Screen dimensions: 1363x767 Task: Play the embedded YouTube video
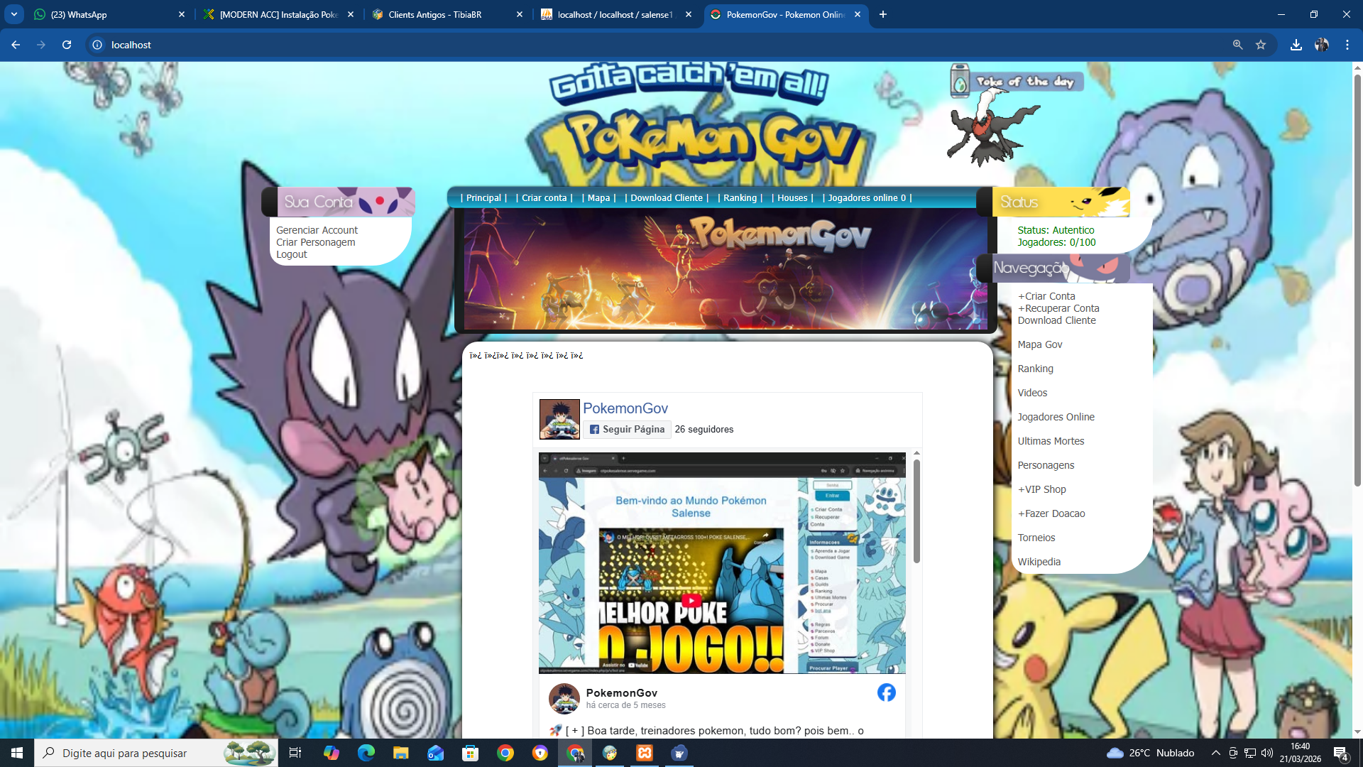point(691,600)
